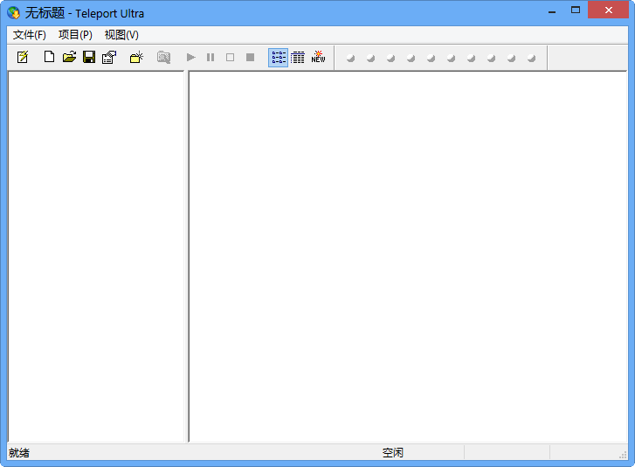
Task: Click the NEW starburst toolbar icon
Action: pyautogui.click(x=318, y=57)
